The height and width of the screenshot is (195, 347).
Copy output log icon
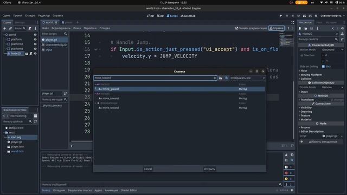tap(292, 155)
